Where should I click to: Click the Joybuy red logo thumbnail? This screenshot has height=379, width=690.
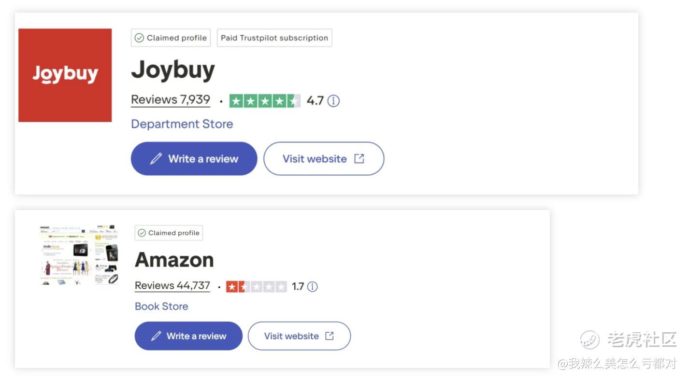click(65, 75)
